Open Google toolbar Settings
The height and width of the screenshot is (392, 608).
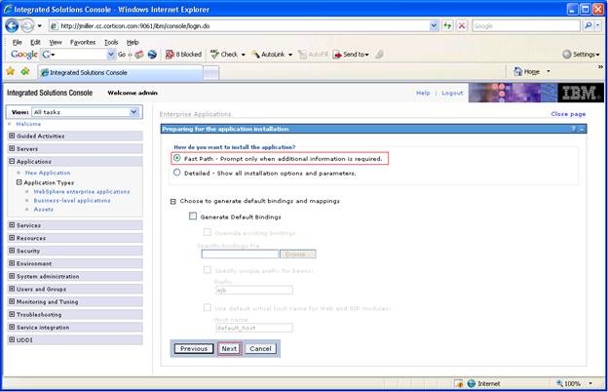coord(581,55)
